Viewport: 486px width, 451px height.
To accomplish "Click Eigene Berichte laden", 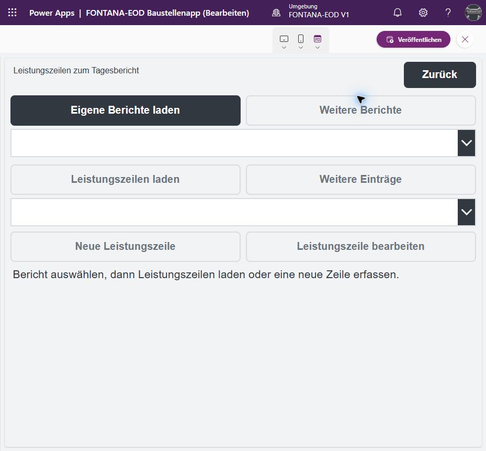I will click(x=126, y=110).
